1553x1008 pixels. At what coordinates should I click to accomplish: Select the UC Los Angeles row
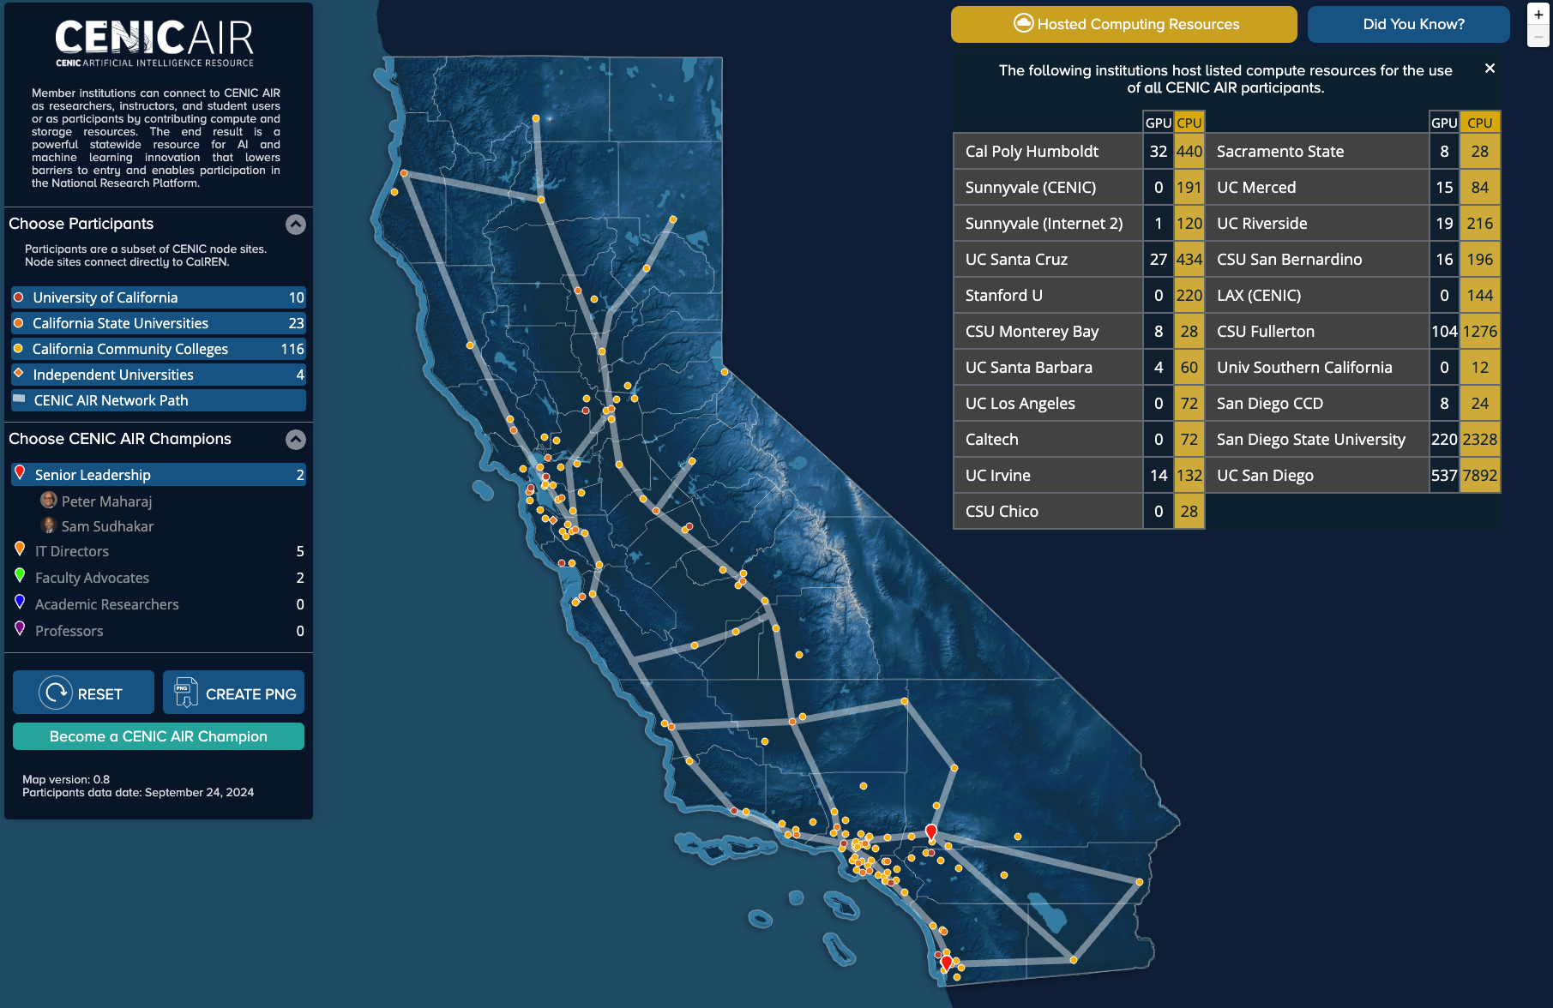coord(1079,403)
